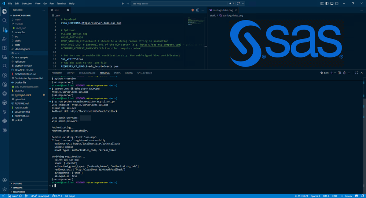Open the chat icon in title bar
The height and width of the screenshot is (198, 366).
238,4
